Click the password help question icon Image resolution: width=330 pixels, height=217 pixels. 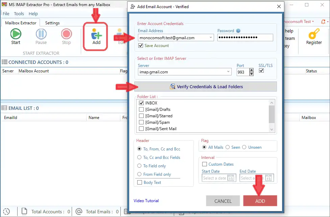(238, 31)
